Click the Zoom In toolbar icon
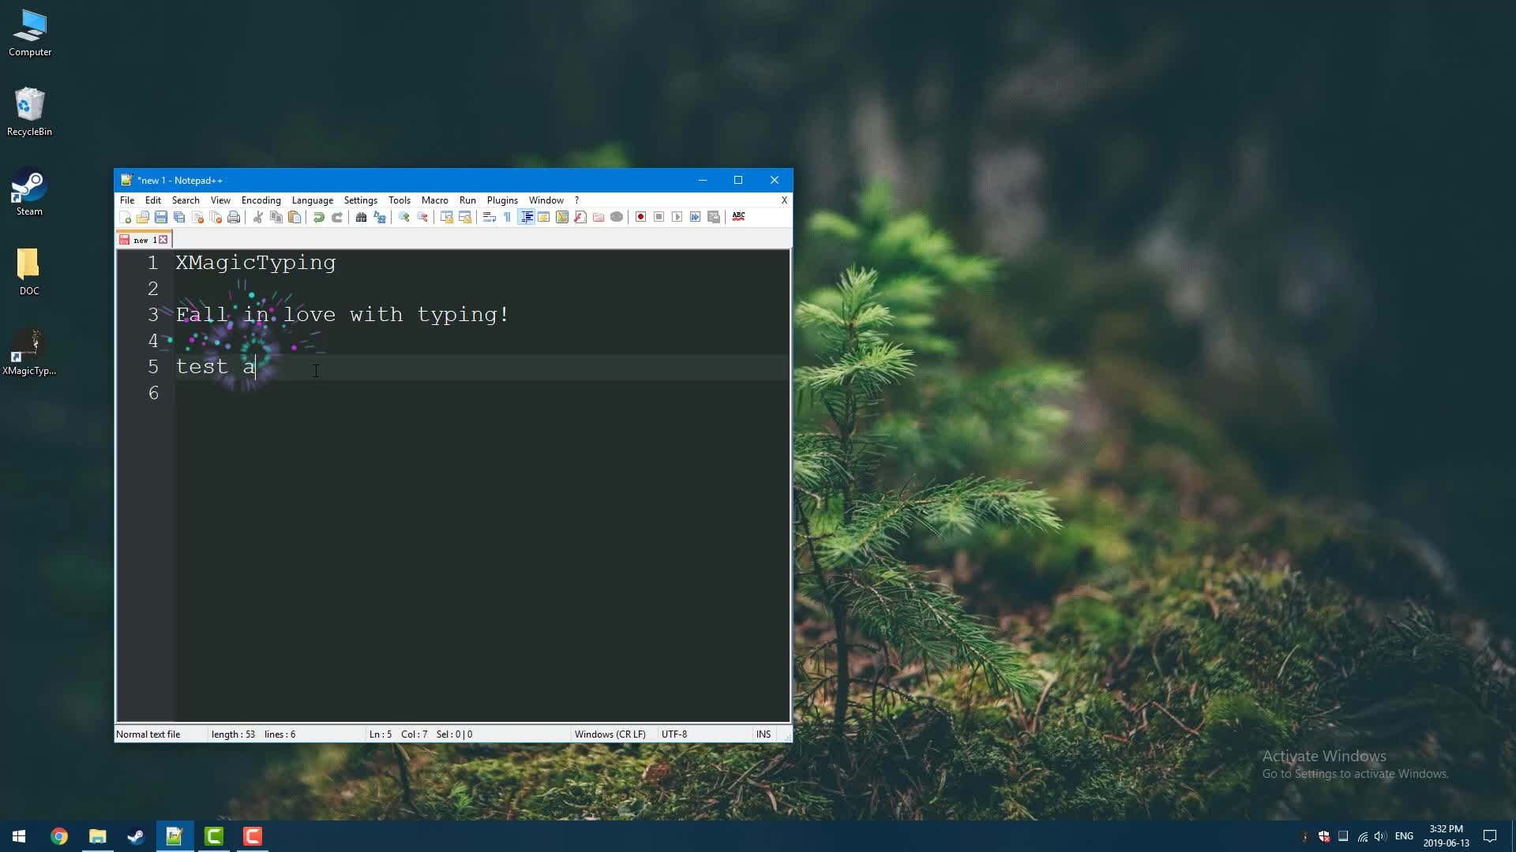Image resolution: width=1516 pixels, height=852 pixels. point(404,217)
